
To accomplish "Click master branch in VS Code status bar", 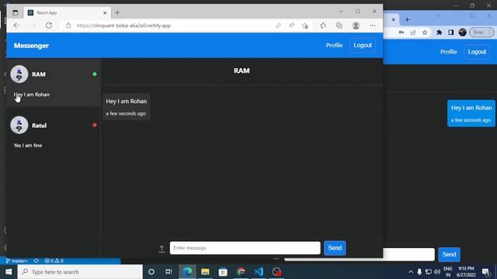I will [x=17, y=260].
